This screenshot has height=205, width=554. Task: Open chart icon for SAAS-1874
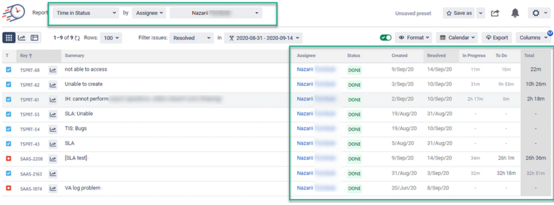pos(53,188)
